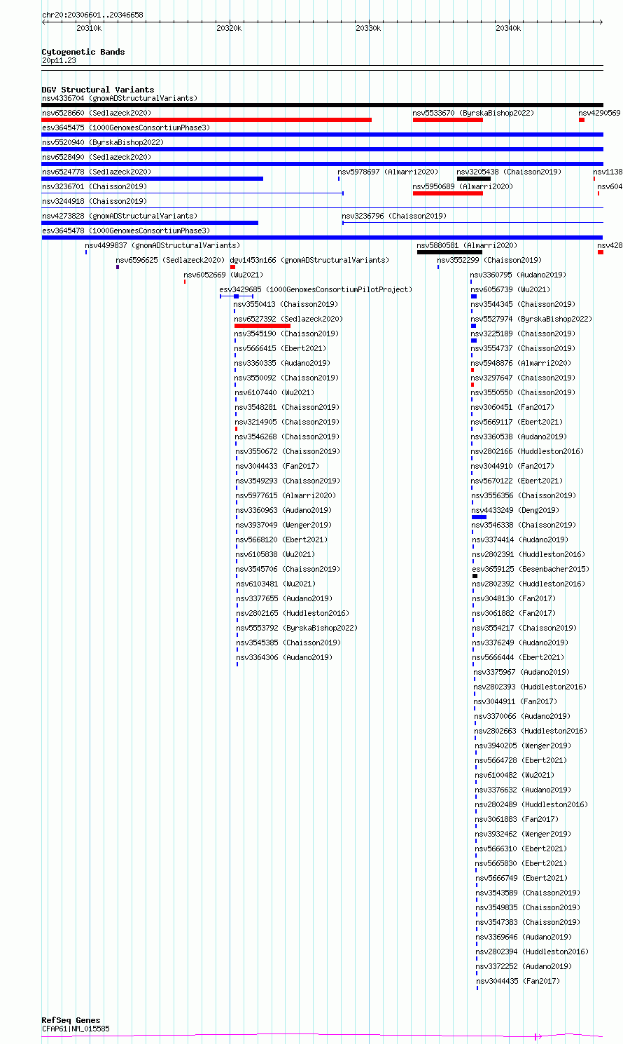Click the nsv3552299 Chaisson2019 label

(489, 260)
